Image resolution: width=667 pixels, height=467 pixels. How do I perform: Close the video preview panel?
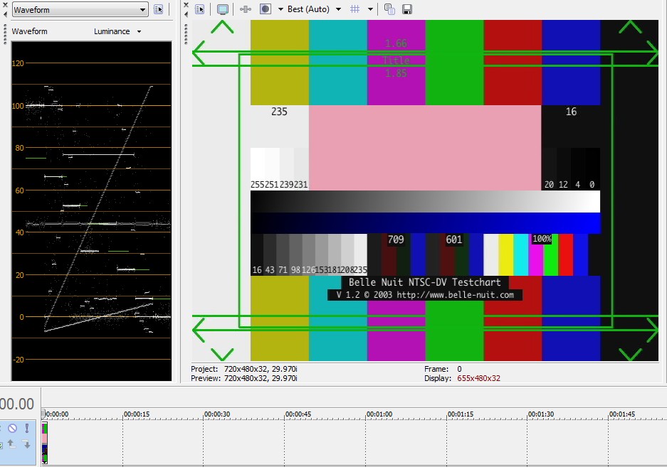[x=186, y=5]
